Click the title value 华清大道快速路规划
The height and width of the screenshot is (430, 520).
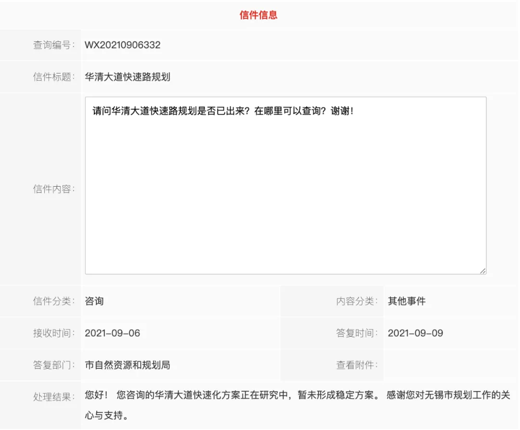coord(128,77)
